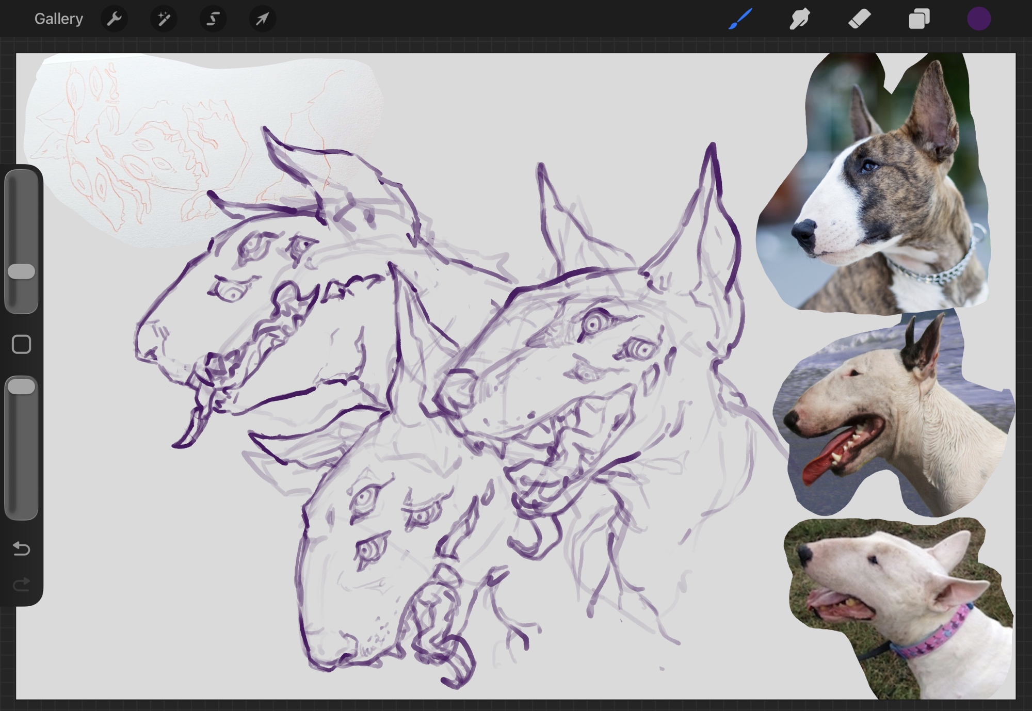Select the Eraser tool
This screenshot has width=1032, height=711.
click(859, 20)
